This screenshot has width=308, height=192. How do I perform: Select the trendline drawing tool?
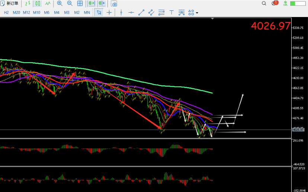141,13
